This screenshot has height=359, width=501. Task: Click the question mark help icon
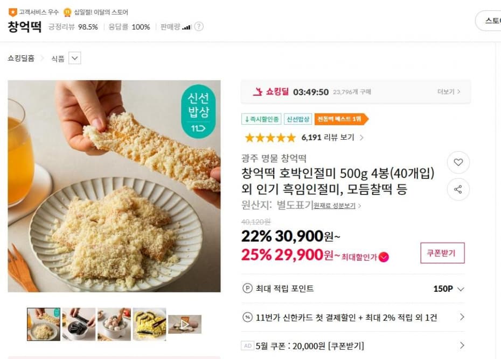pyautogui.click(x=198, y=25)
